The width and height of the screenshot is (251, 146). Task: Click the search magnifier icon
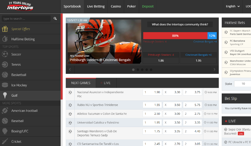click(55, 18)
